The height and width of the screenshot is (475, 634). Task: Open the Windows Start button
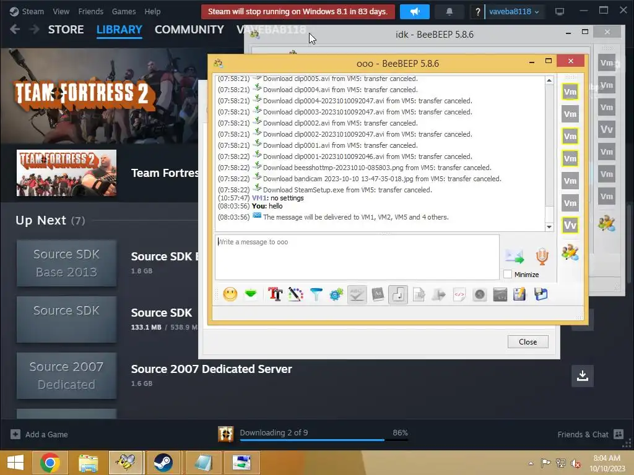pyautogui.click(x=15, y=463)
